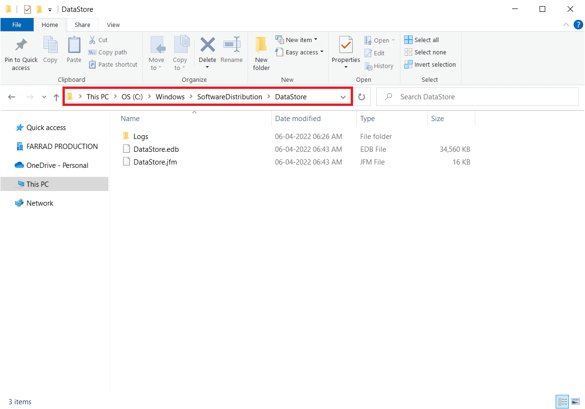Switch to the Home tab

(50, 25)
